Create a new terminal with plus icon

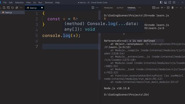(162, 8)
